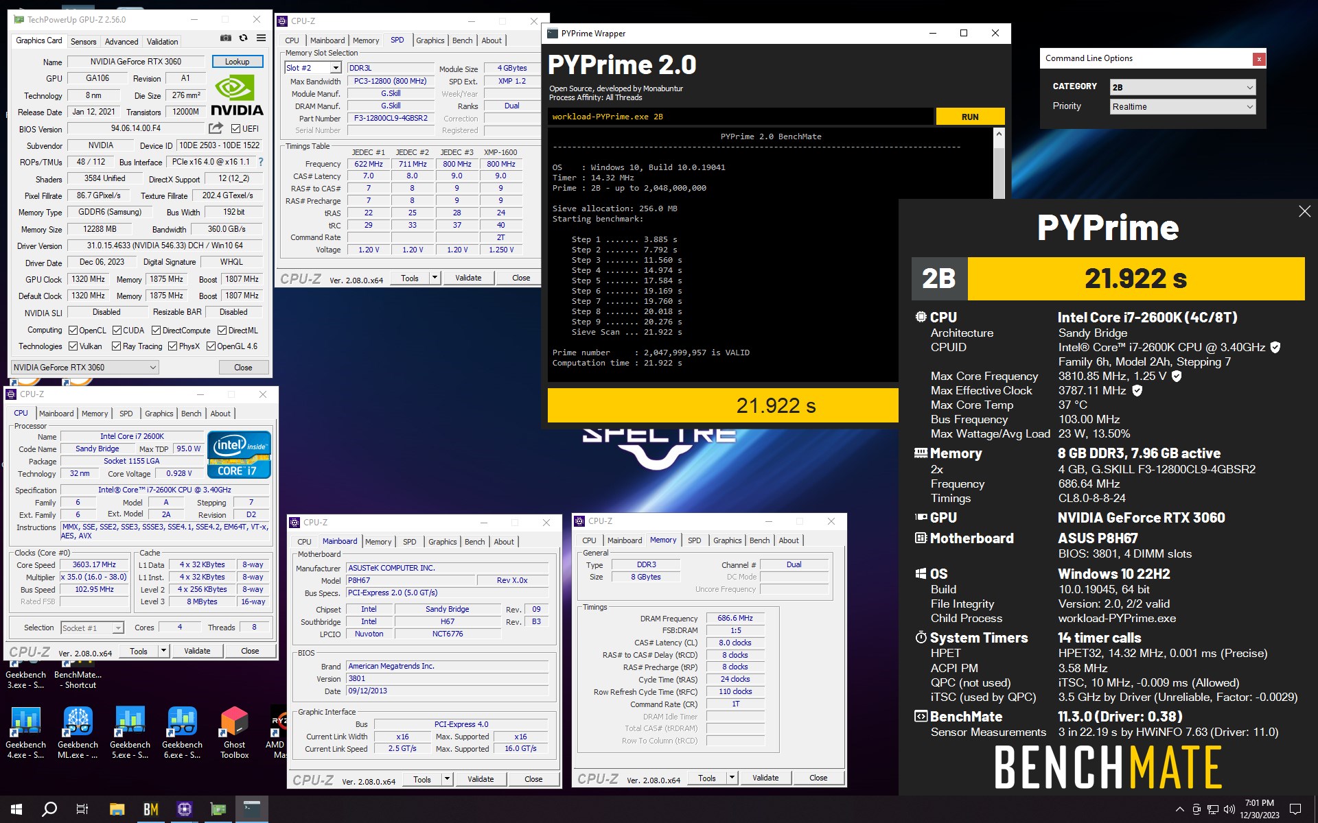Click the taskbar search icon

49,809
